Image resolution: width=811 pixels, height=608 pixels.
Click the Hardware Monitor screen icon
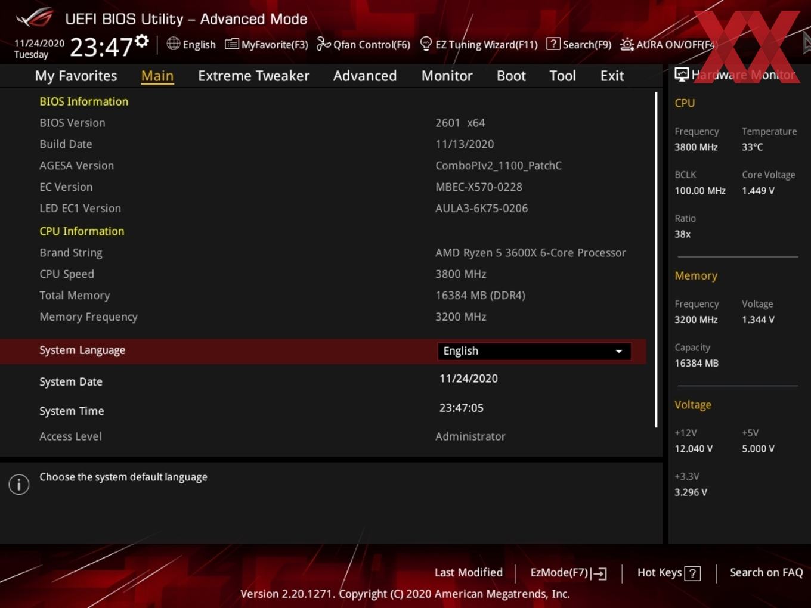coord(682,75)
